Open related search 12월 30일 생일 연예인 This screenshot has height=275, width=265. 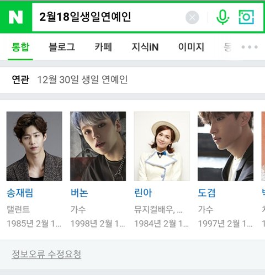click(82, 80)
